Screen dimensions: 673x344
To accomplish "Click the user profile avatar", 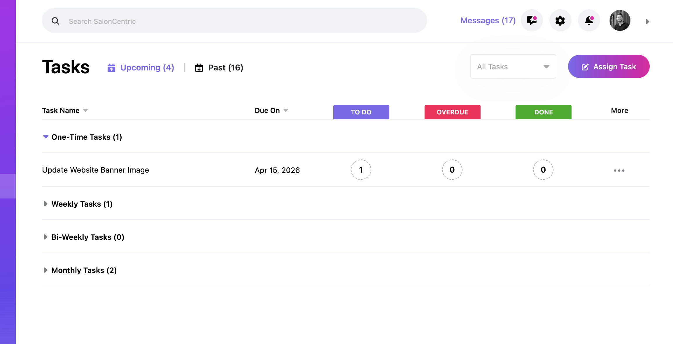I will (620, 20).
